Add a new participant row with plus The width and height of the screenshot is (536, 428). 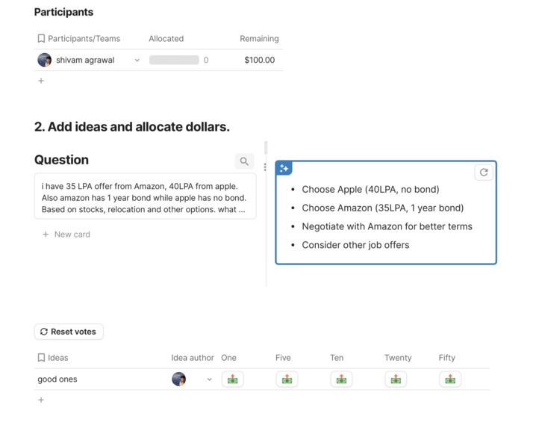(x=41, y=81)
